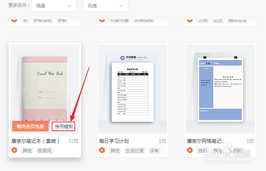Select the 效率 tag under 康奈尔网格笔记
Viewport: 266px width, 171px height.
pos(203,150)
